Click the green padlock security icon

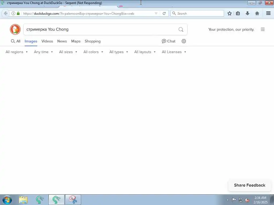click(18, 13)
